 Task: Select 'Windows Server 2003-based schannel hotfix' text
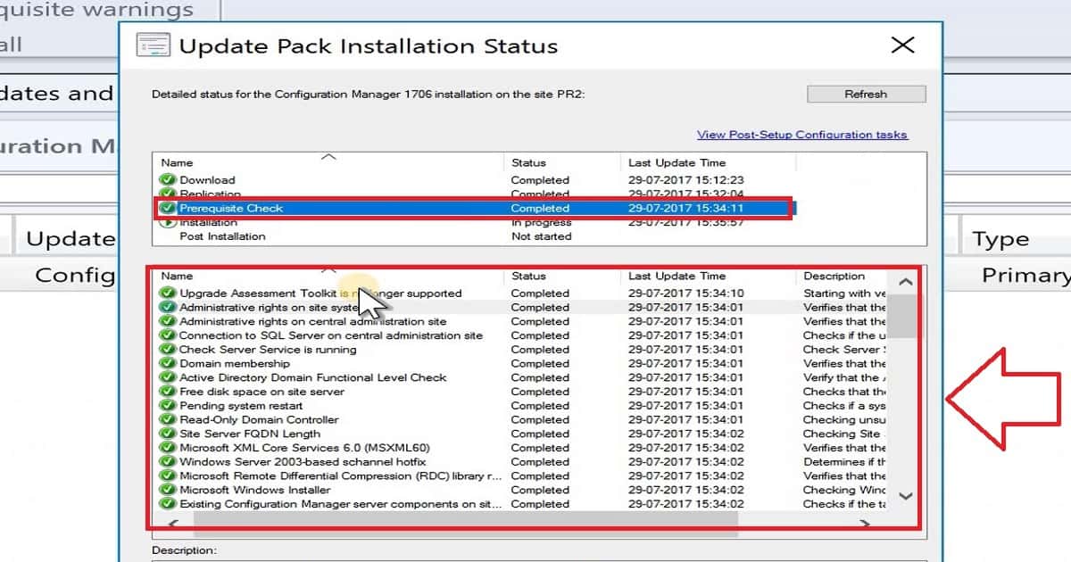(303, 462)
